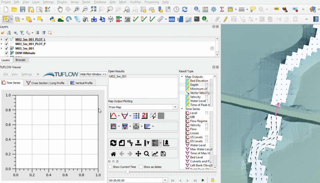This screenshot has height=183, width=320.
Task: Select the Pan Map hand tool
Action: point(60,9)
